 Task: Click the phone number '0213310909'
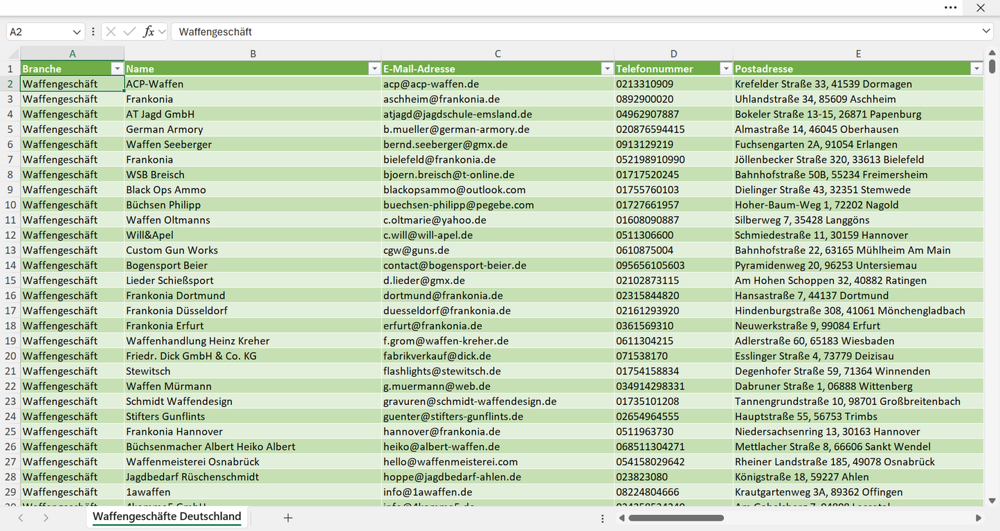tap(645, 84)
